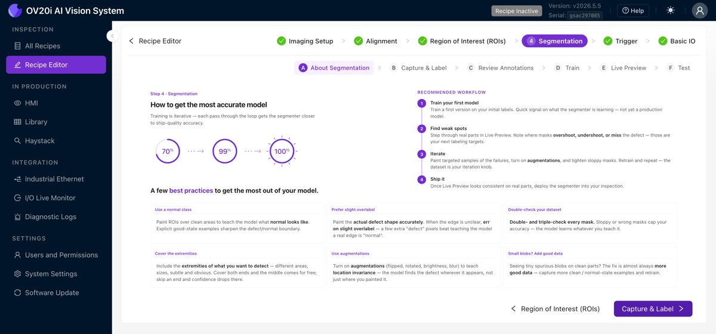The image size is (716, 334).
Task: Open Industrial Ethernet settings
Action: click(56, 179)
